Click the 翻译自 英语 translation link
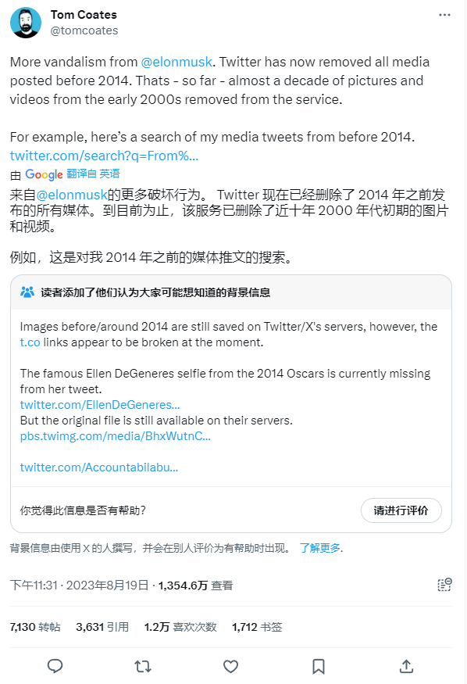This screenshot has width=467, height=684. (x=93, y=174)
